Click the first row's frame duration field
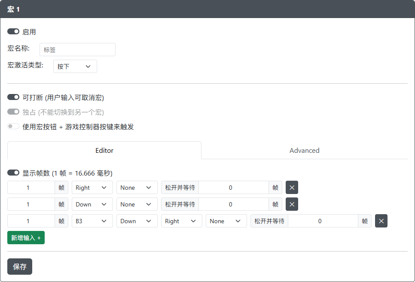415x282 pixels. point(31,188)
